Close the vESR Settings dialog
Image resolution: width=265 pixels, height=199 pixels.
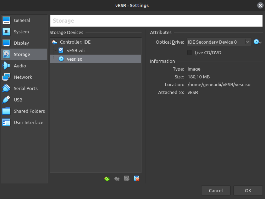[x=260, y=5]
